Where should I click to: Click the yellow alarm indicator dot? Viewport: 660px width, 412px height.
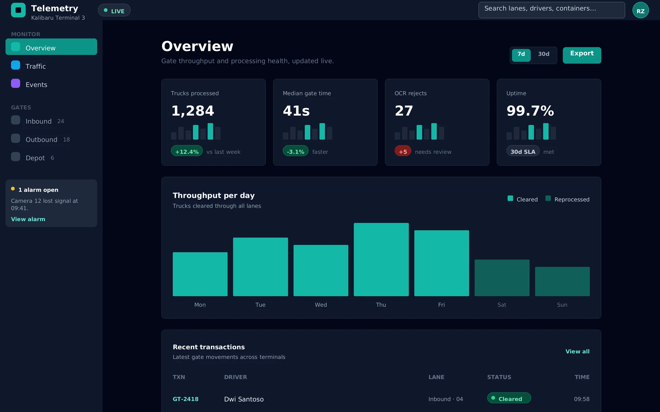point(13,189)
